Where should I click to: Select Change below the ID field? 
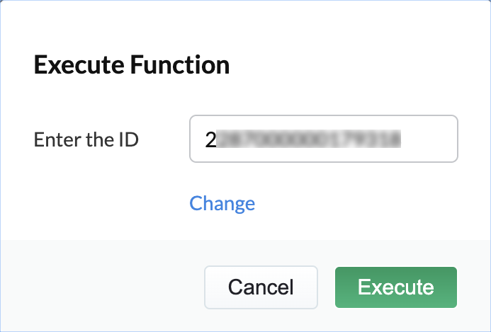pyautogui.click(x=222, y=204)
